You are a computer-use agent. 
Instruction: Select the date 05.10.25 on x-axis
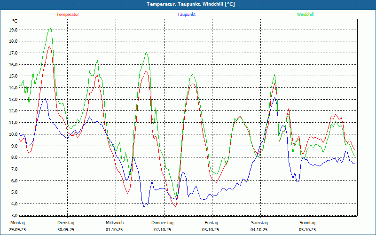308,230
